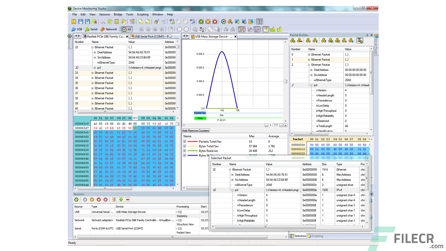Collapse Ethernet Packet 2 in Packet Builder

coord(309,65)
